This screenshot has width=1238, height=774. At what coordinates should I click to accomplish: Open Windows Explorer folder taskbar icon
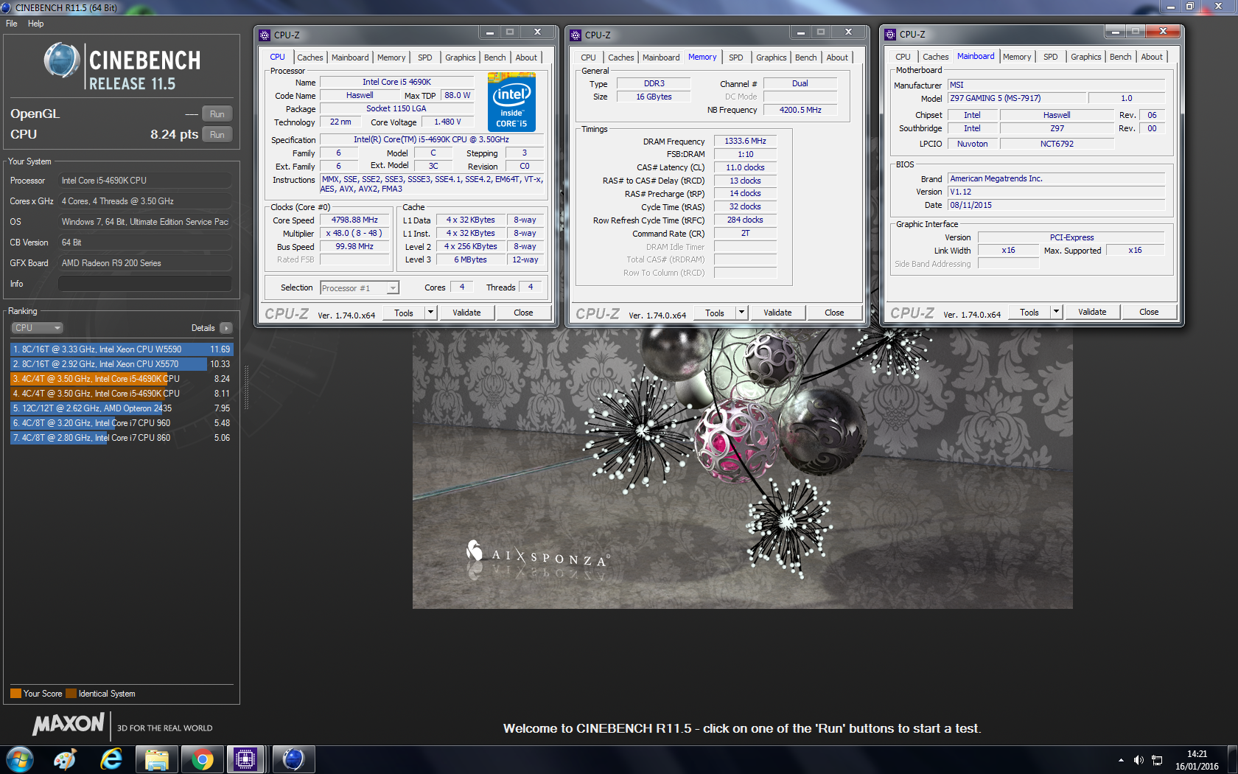(156, 759)
